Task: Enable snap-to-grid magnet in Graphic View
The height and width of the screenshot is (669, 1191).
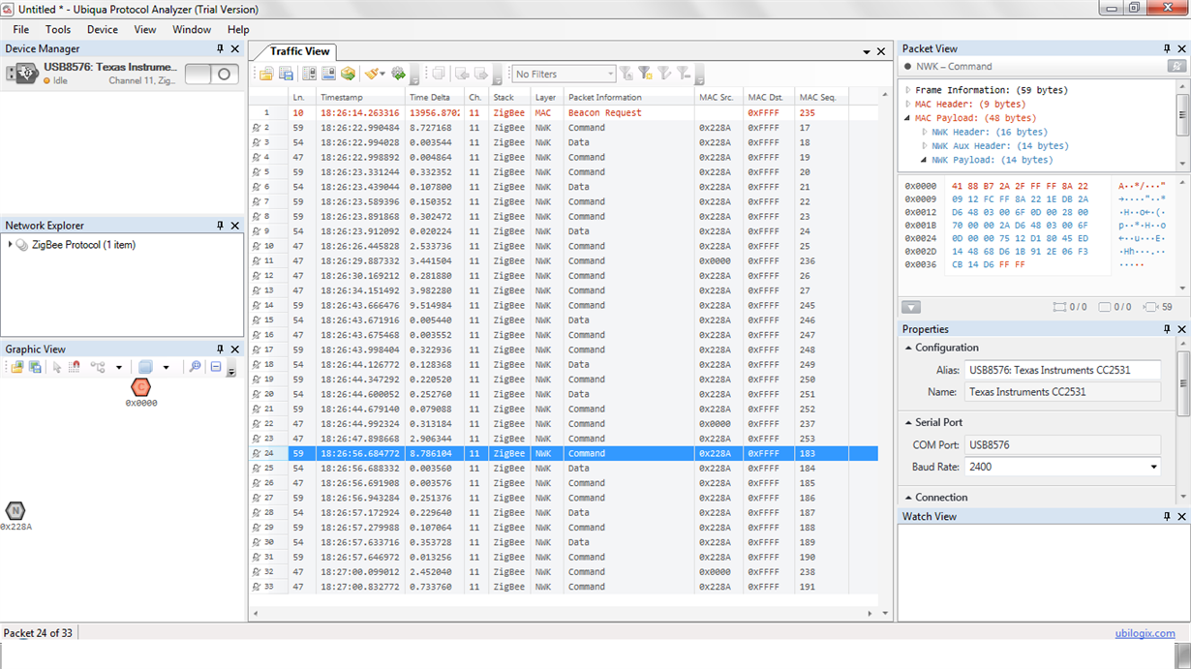Action: tap(75, 367)
